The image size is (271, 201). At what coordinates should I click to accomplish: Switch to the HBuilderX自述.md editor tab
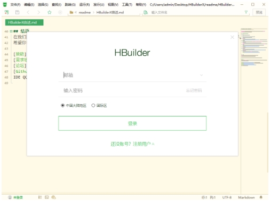24,22
